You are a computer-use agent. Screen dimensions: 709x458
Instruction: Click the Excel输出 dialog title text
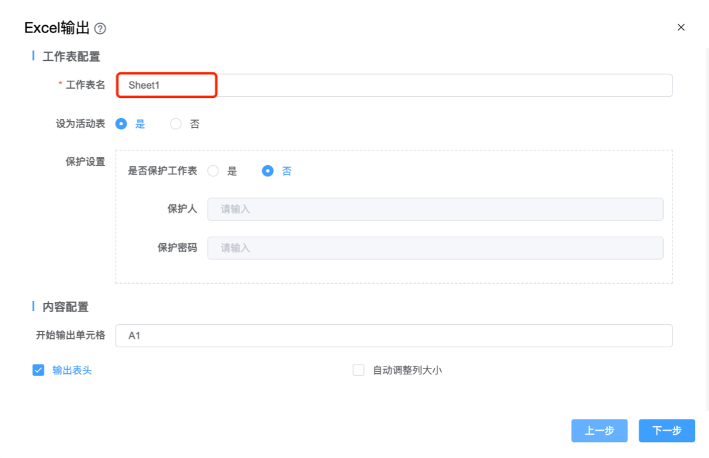(56, 28)
